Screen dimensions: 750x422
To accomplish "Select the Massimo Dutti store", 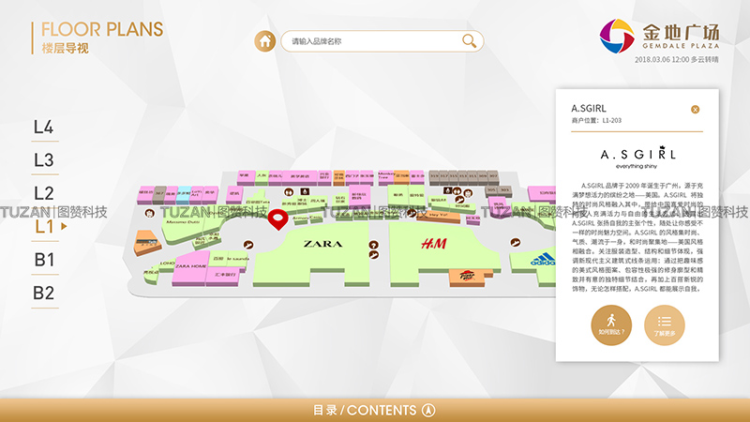I will click(184, 224).
